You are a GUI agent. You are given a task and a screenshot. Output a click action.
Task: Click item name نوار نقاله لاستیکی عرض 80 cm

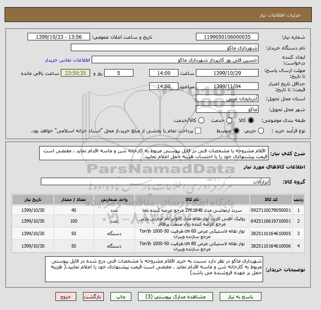tap(192, 246)
